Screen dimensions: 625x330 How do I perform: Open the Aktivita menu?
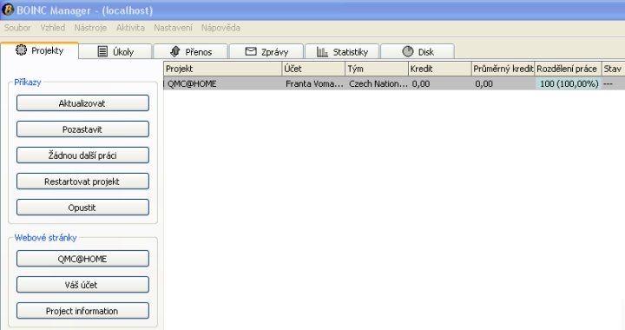point(130,28)
